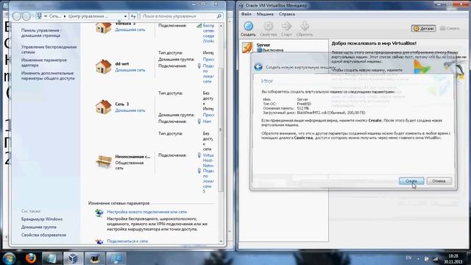
Task: Open Изменить дополнительные параметры общего доступа link
Action: tap(48, 76)
